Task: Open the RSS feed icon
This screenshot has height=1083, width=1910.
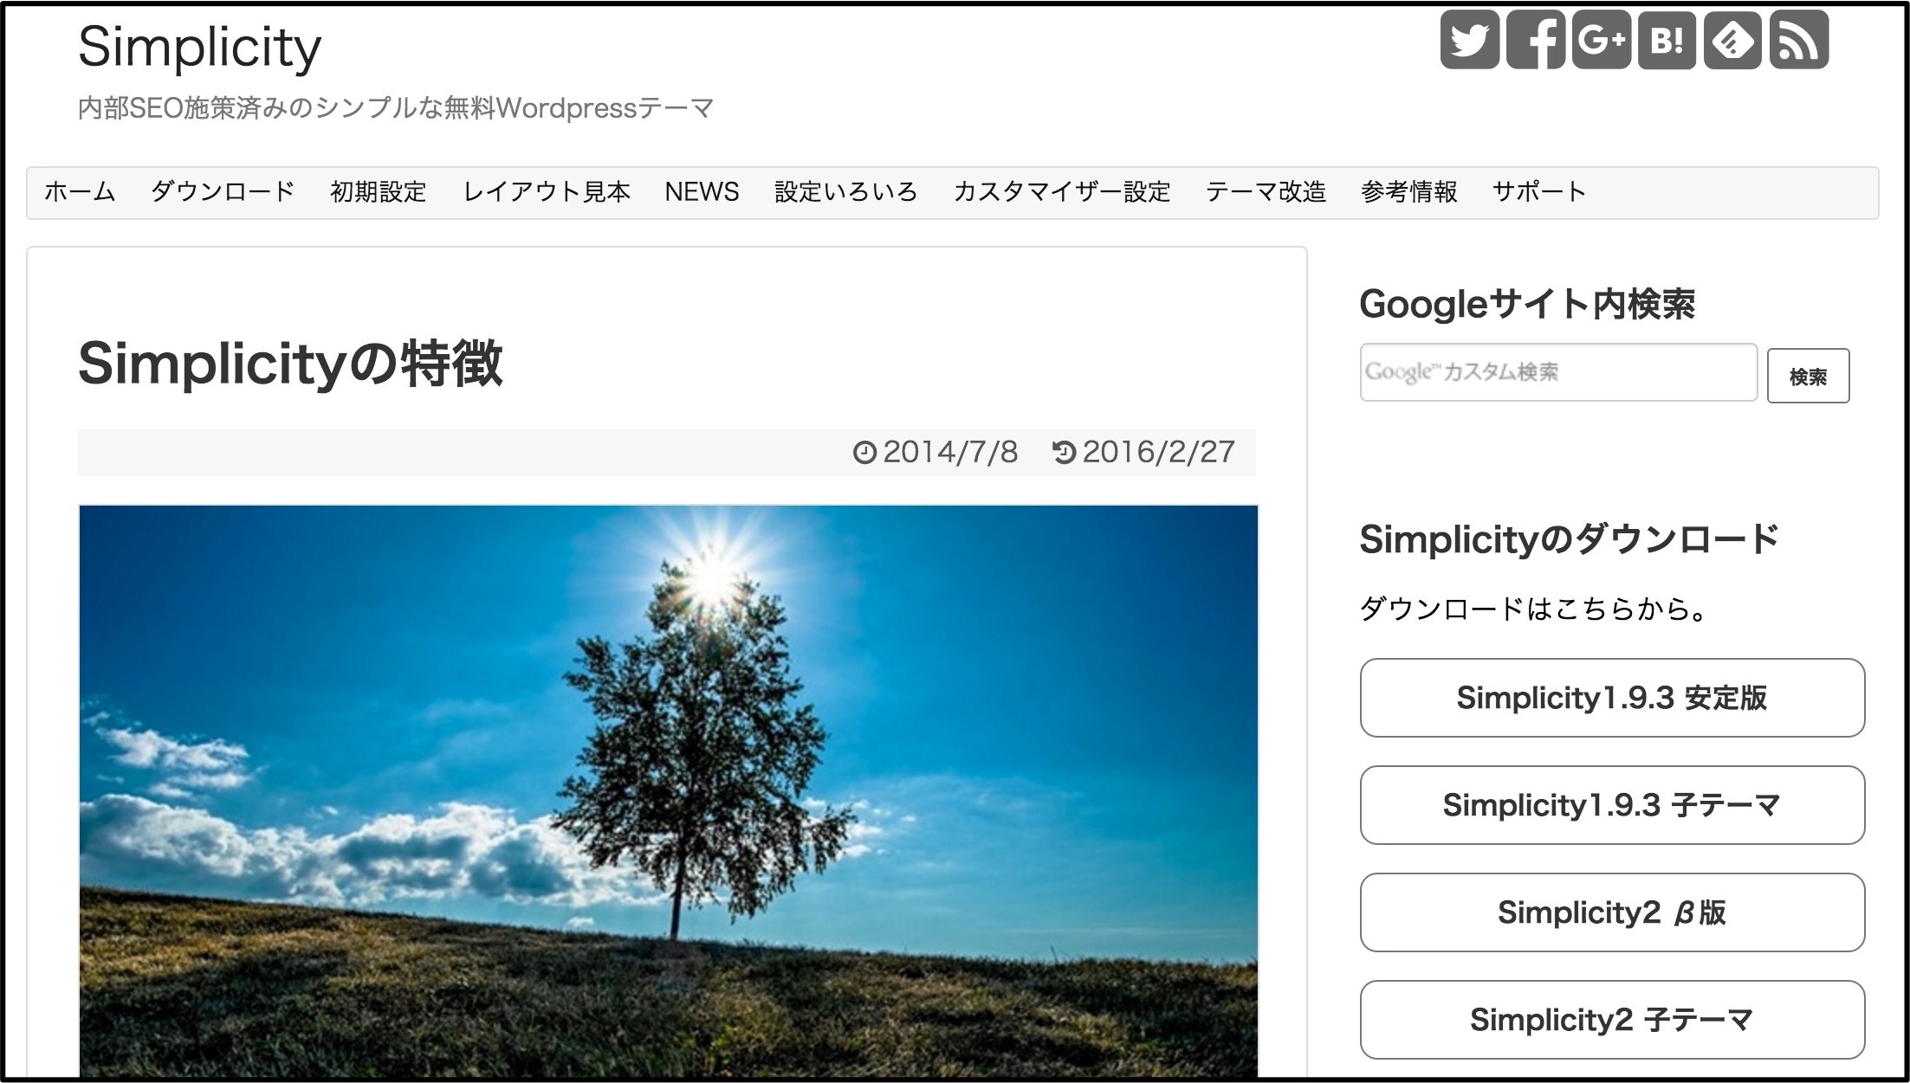Action: click(1798, 40)
